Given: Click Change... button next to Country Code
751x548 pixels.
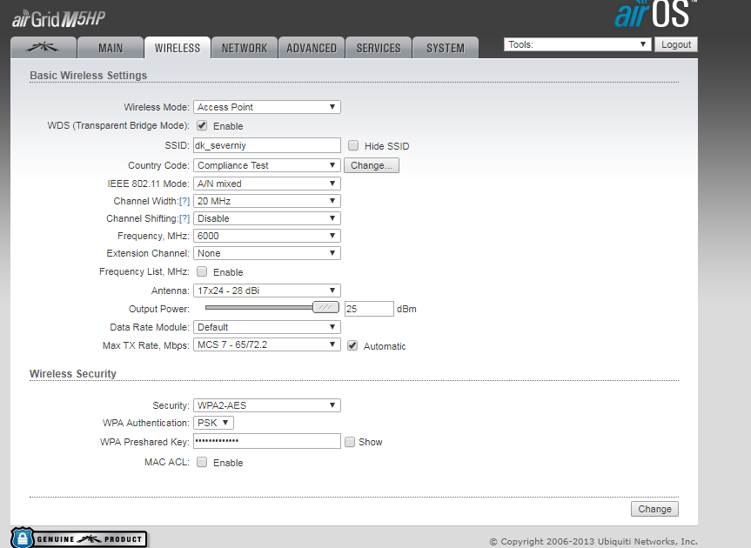Looking at the screenshot, I should tap(372, 165).
